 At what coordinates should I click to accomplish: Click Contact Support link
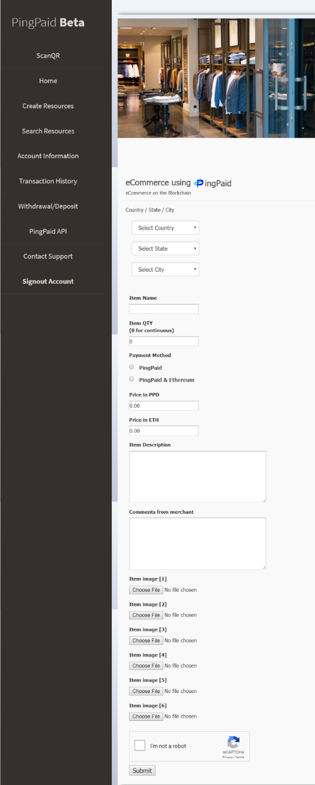point(48,256)
